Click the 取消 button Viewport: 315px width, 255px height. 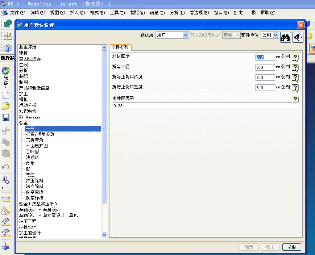coord(291,247)
